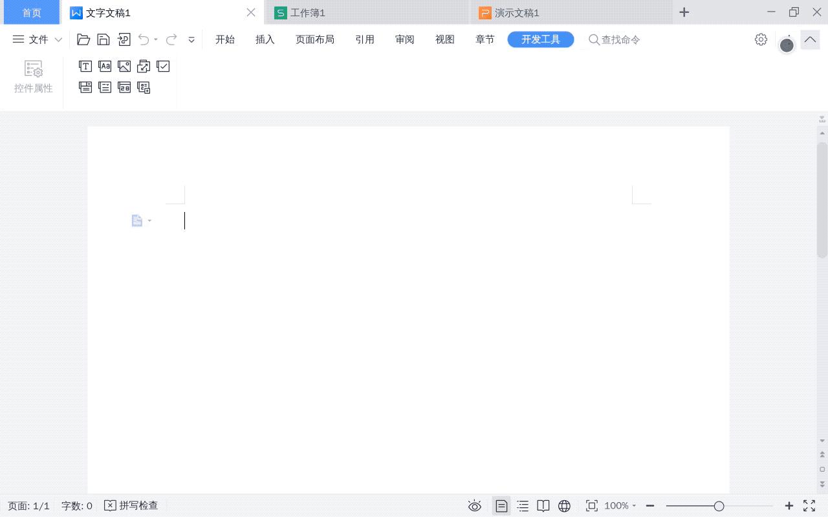Insert a plain text content control
Image resolution: width=828 pixels, height=517 pixels.
pyautogui.click(x=105, y=65)
